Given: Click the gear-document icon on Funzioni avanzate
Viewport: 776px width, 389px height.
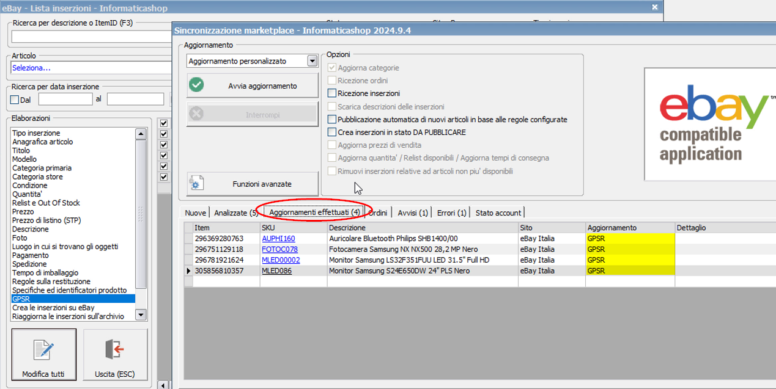Looking at the screenshot, I should coord(196,183).
